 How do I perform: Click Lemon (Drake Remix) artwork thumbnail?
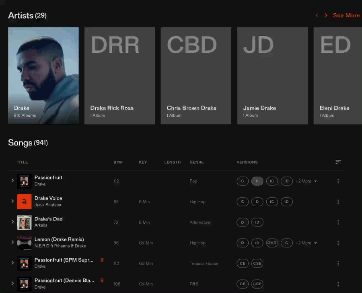(x=24, y=243)
